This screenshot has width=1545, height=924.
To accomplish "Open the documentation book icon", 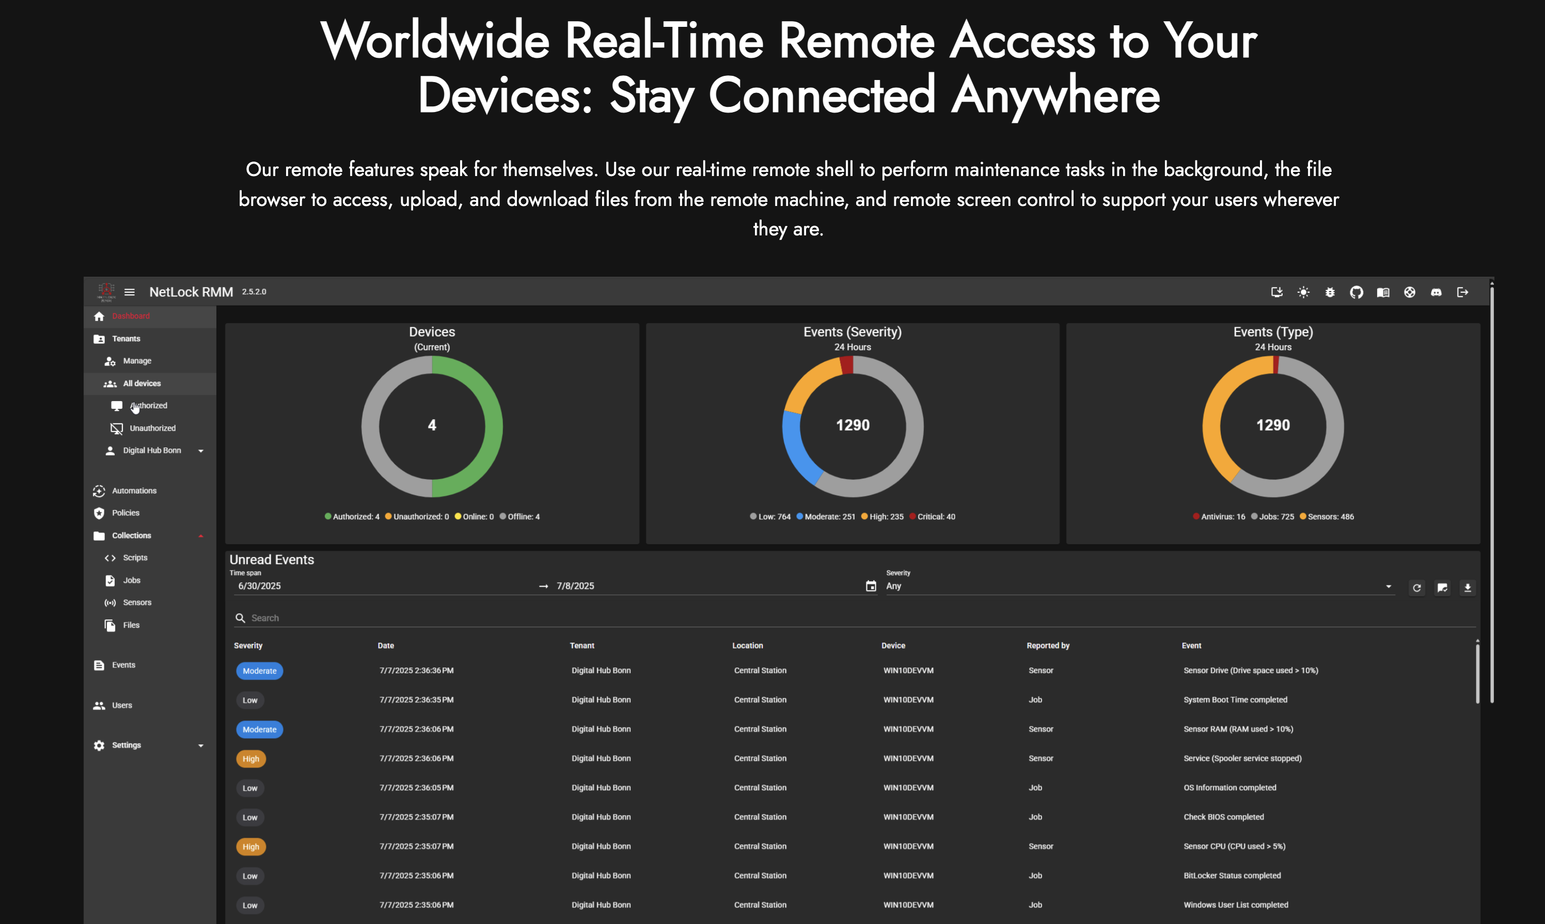I will tap(1383, 292).
